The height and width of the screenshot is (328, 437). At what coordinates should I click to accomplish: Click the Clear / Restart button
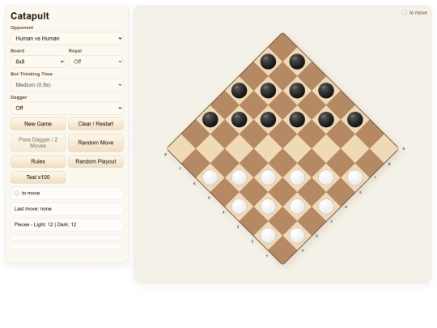point(95,124)
